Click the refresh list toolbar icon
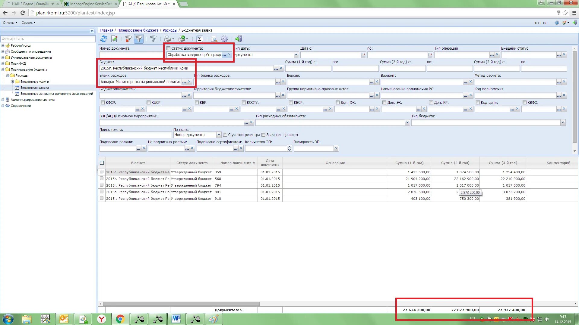Image resolution: width=579 pixels, height=325 pixels. (x=104, y=39)
